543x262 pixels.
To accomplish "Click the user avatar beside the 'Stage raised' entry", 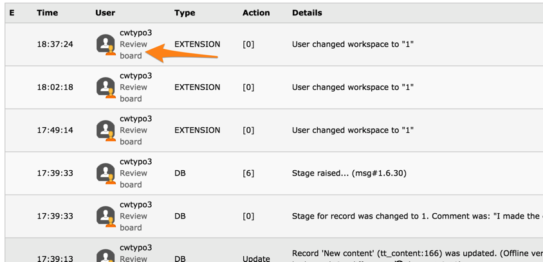I will pos(106,173).
